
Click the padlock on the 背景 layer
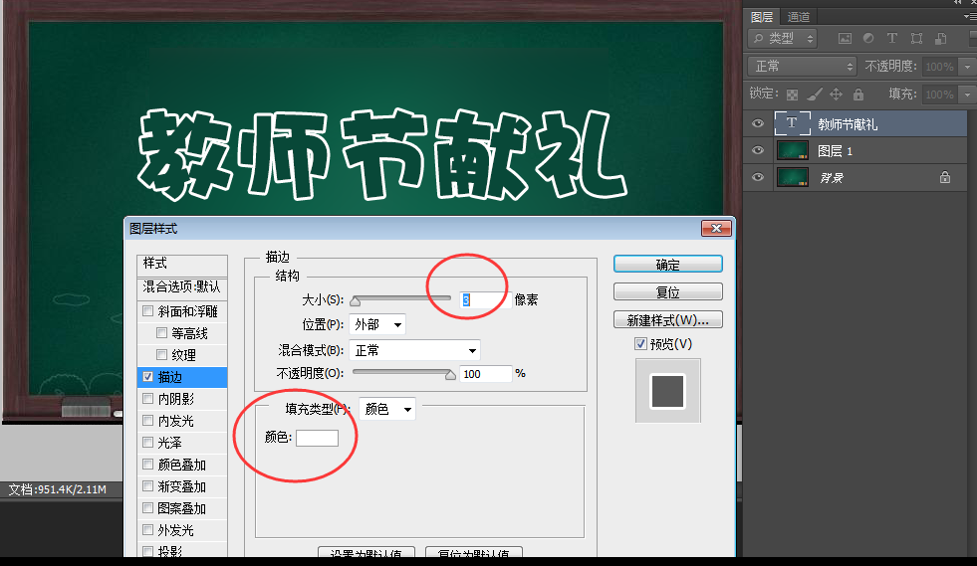pyautogui.click(x=945, y=177)
